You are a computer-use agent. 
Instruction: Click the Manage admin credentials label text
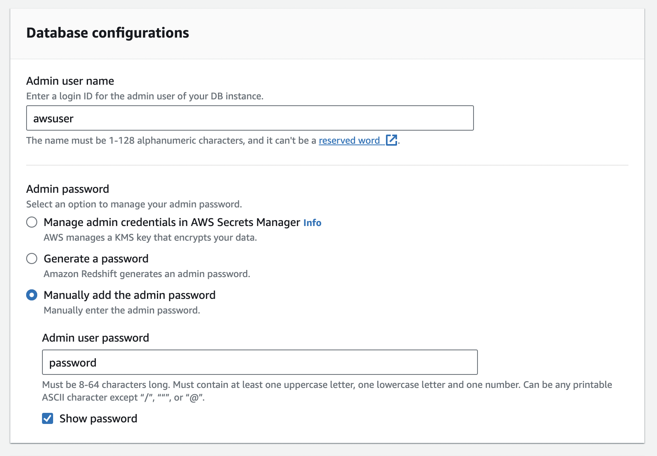pos(172,222)
